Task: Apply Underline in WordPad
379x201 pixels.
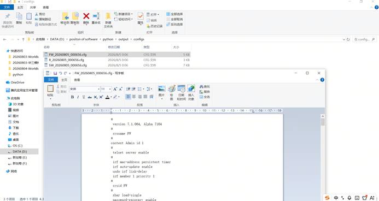Action: [x=84, y=97]
